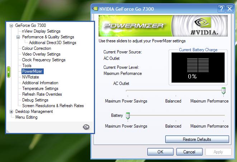Click the Battery slider thumb
237x162 pixels.
[x=128, y=116]
